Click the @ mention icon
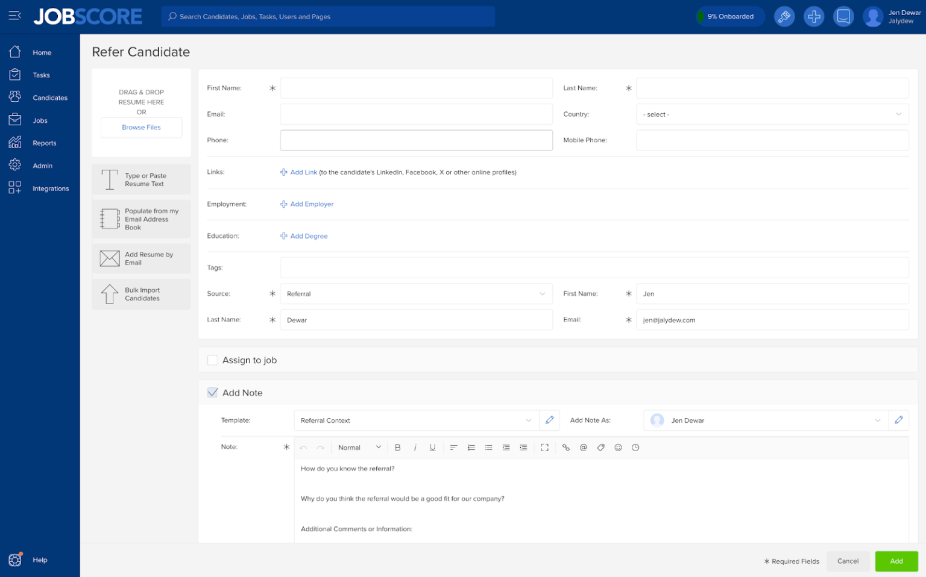Screen dimensions: 926x577 pyautogui.click(x=583, y=448)
